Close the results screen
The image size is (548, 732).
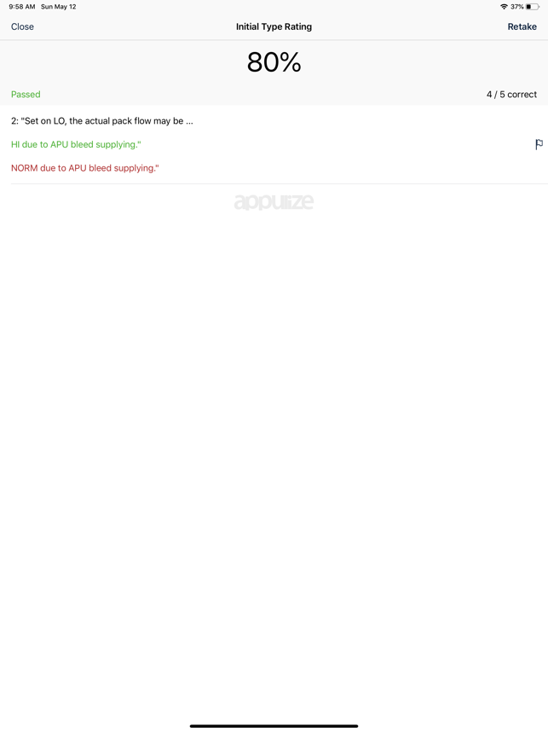pyautogui.click(x=22, y=26)
